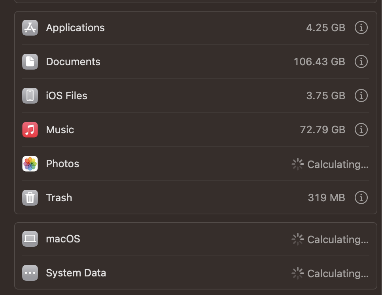
Task: Click the macOS laptop icon
Action: coord(30,239)
